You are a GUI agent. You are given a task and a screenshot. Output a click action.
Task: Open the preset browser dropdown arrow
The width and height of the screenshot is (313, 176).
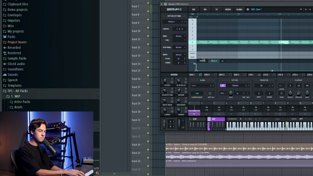[x=301, y=9]
